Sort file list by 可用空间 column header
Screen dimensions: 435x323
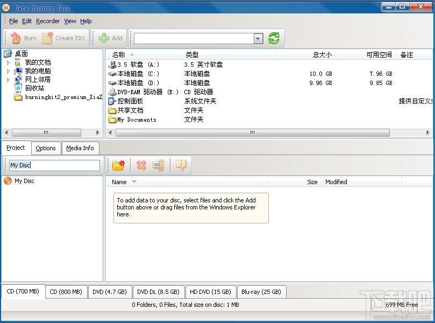[365, 55]
